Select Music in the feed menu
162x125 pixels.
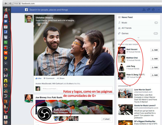[125, 23]
